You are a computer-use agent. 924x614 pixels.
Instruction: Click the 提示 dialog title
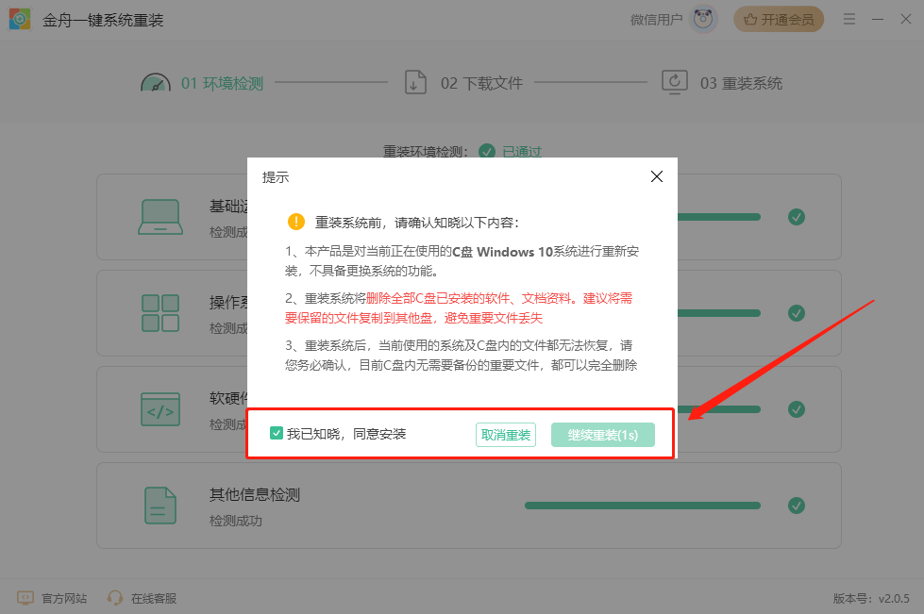276,177
